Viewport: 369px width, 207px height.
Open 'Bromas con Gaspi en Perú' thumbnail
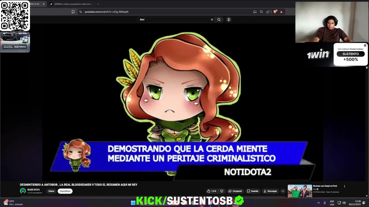click(300, 191)
